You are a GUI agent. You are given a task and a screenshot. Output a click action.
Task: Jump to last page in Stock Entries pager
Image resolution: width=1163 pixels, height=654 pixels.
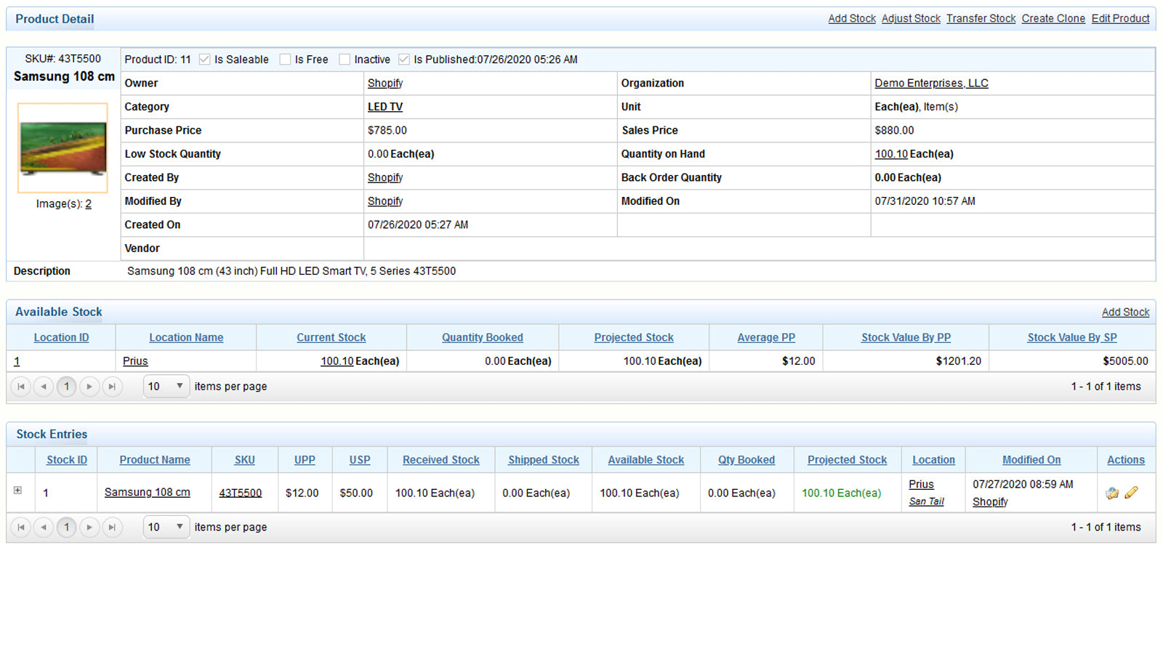click(112, 528)
